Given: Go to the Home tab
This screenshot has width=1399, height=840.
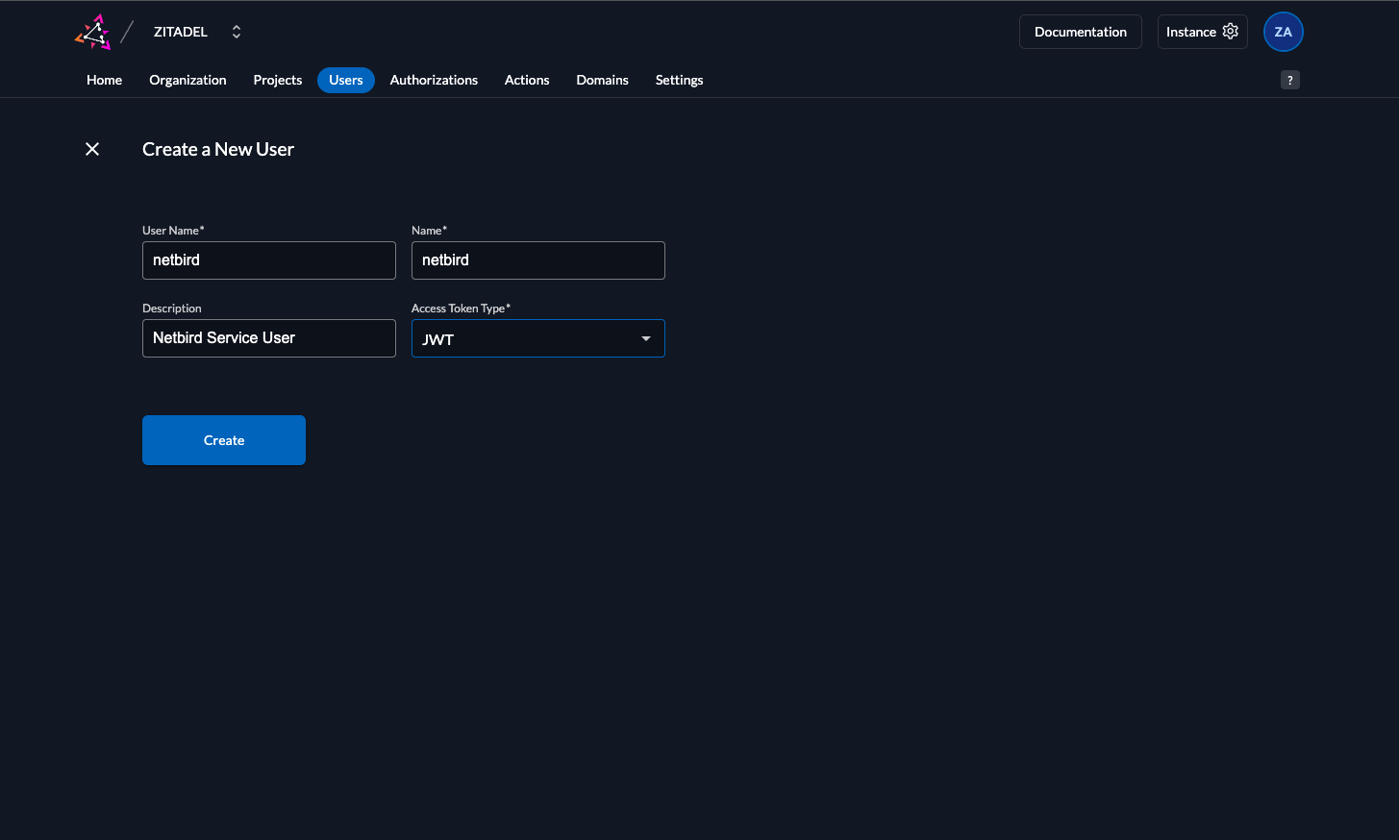Looking at the screenshot, I should pyautogui.click(x=104, y=80).
